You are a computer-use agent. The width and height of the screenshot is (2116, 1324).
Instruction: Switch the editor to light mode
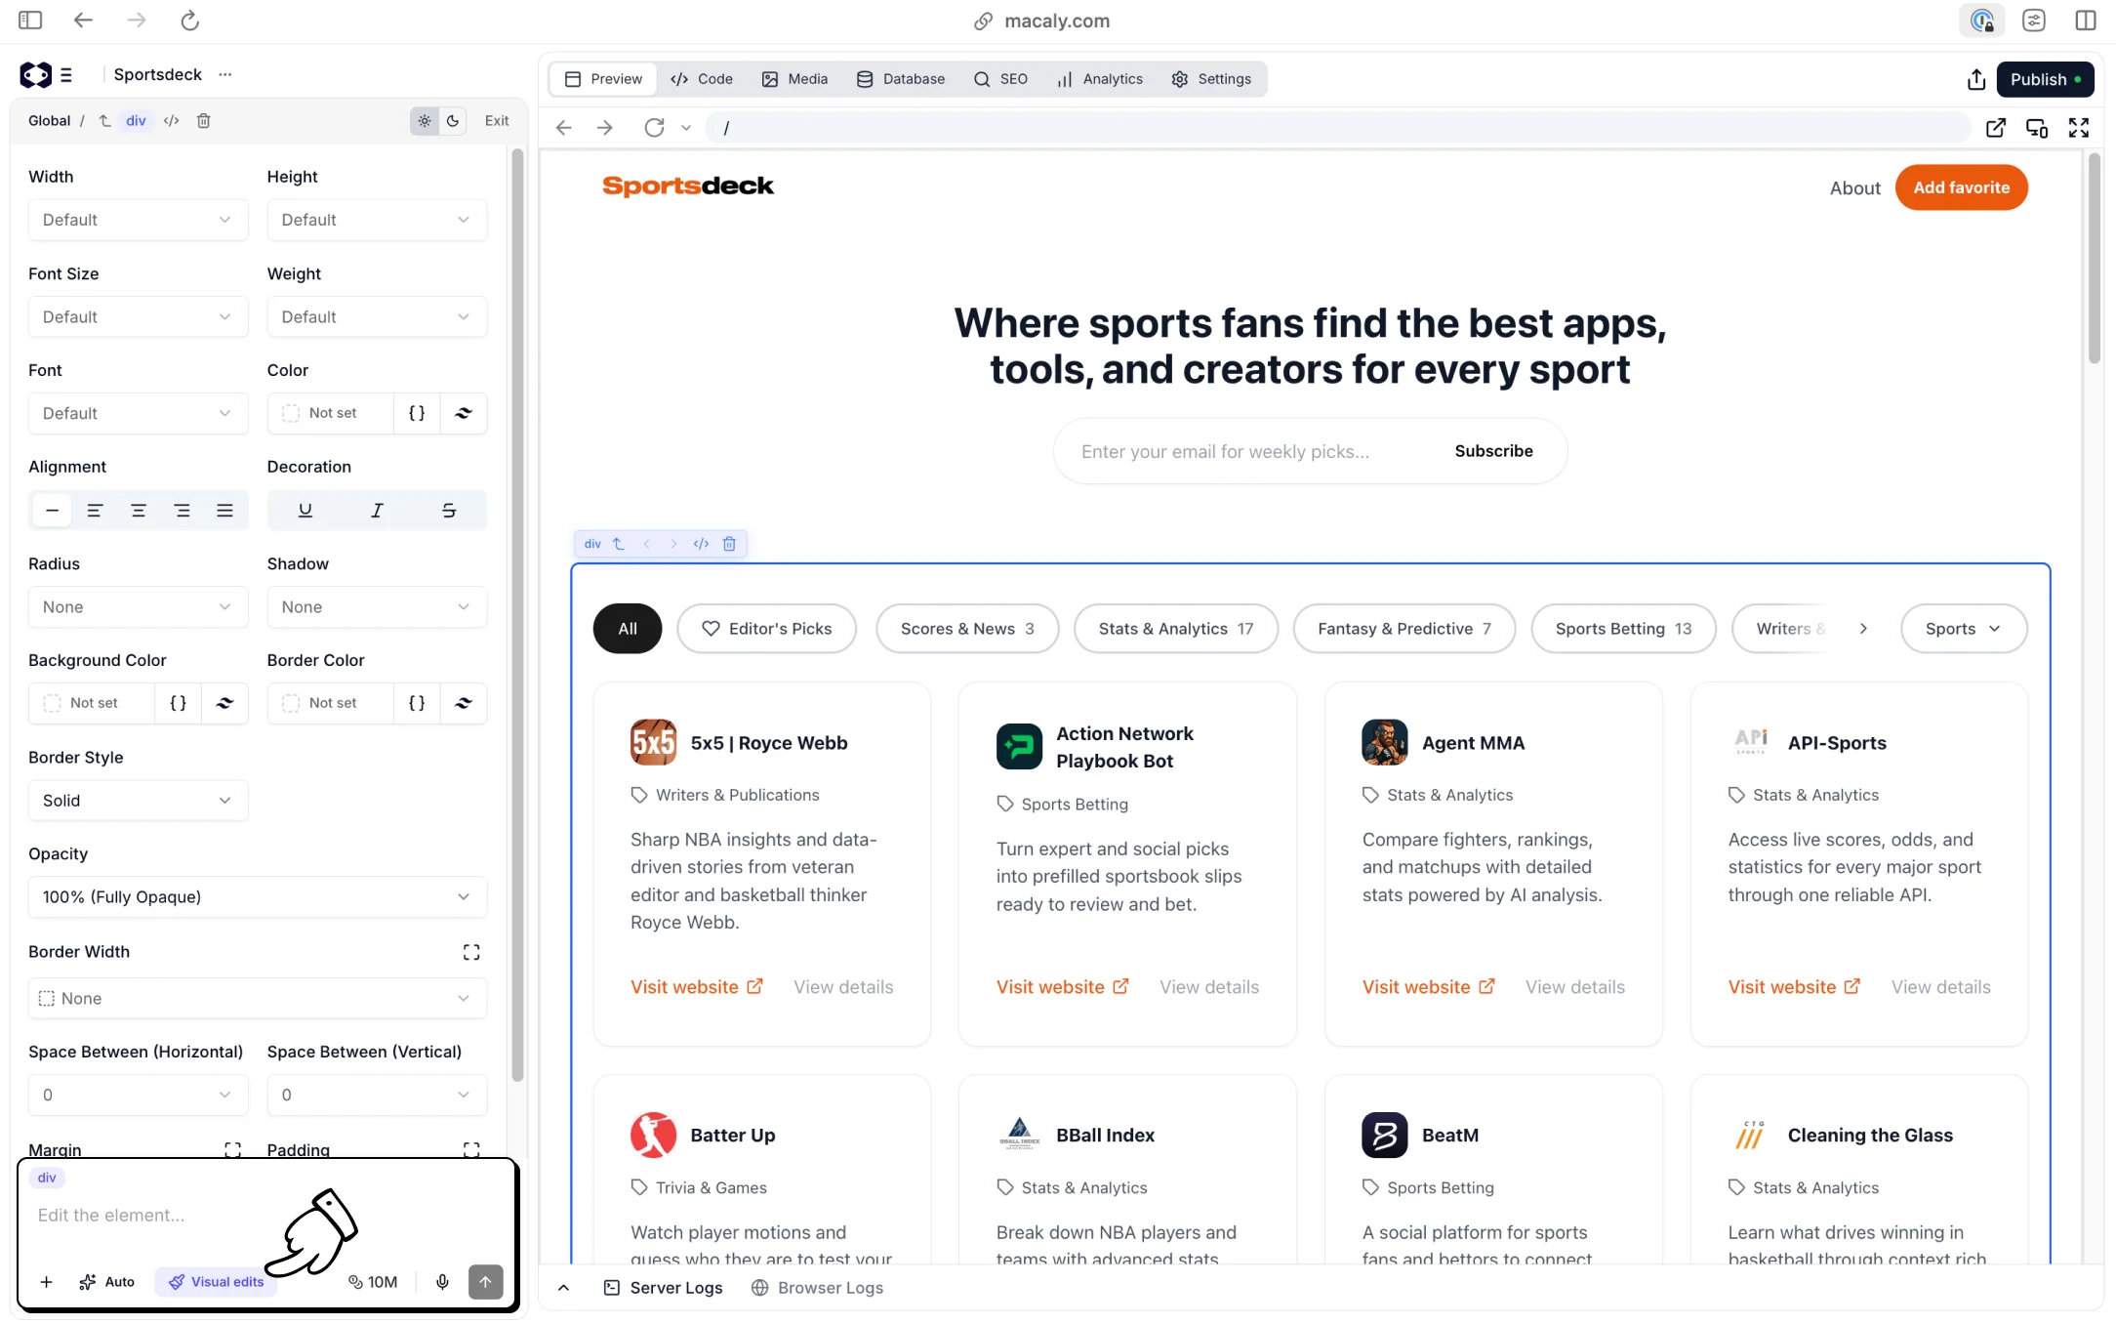click(425, 121)
